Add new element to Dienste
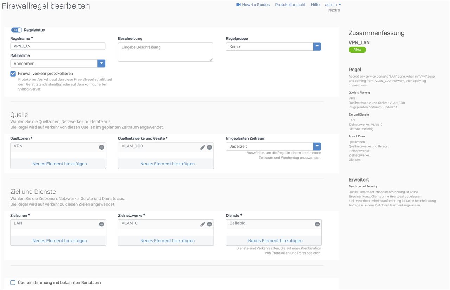Viewport: 450px width, 290px height. click(x=275, y=241)
